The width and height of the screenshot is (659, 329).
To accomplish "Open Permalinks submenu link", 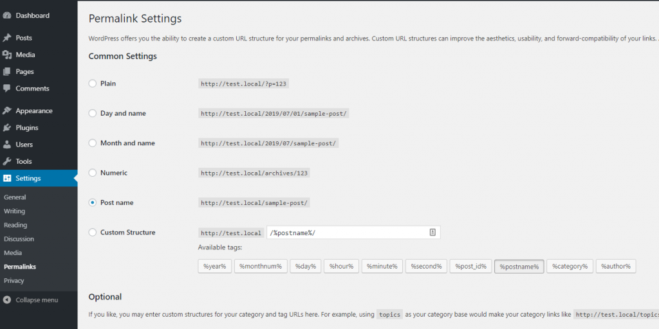I will click(x=20, y=267).
